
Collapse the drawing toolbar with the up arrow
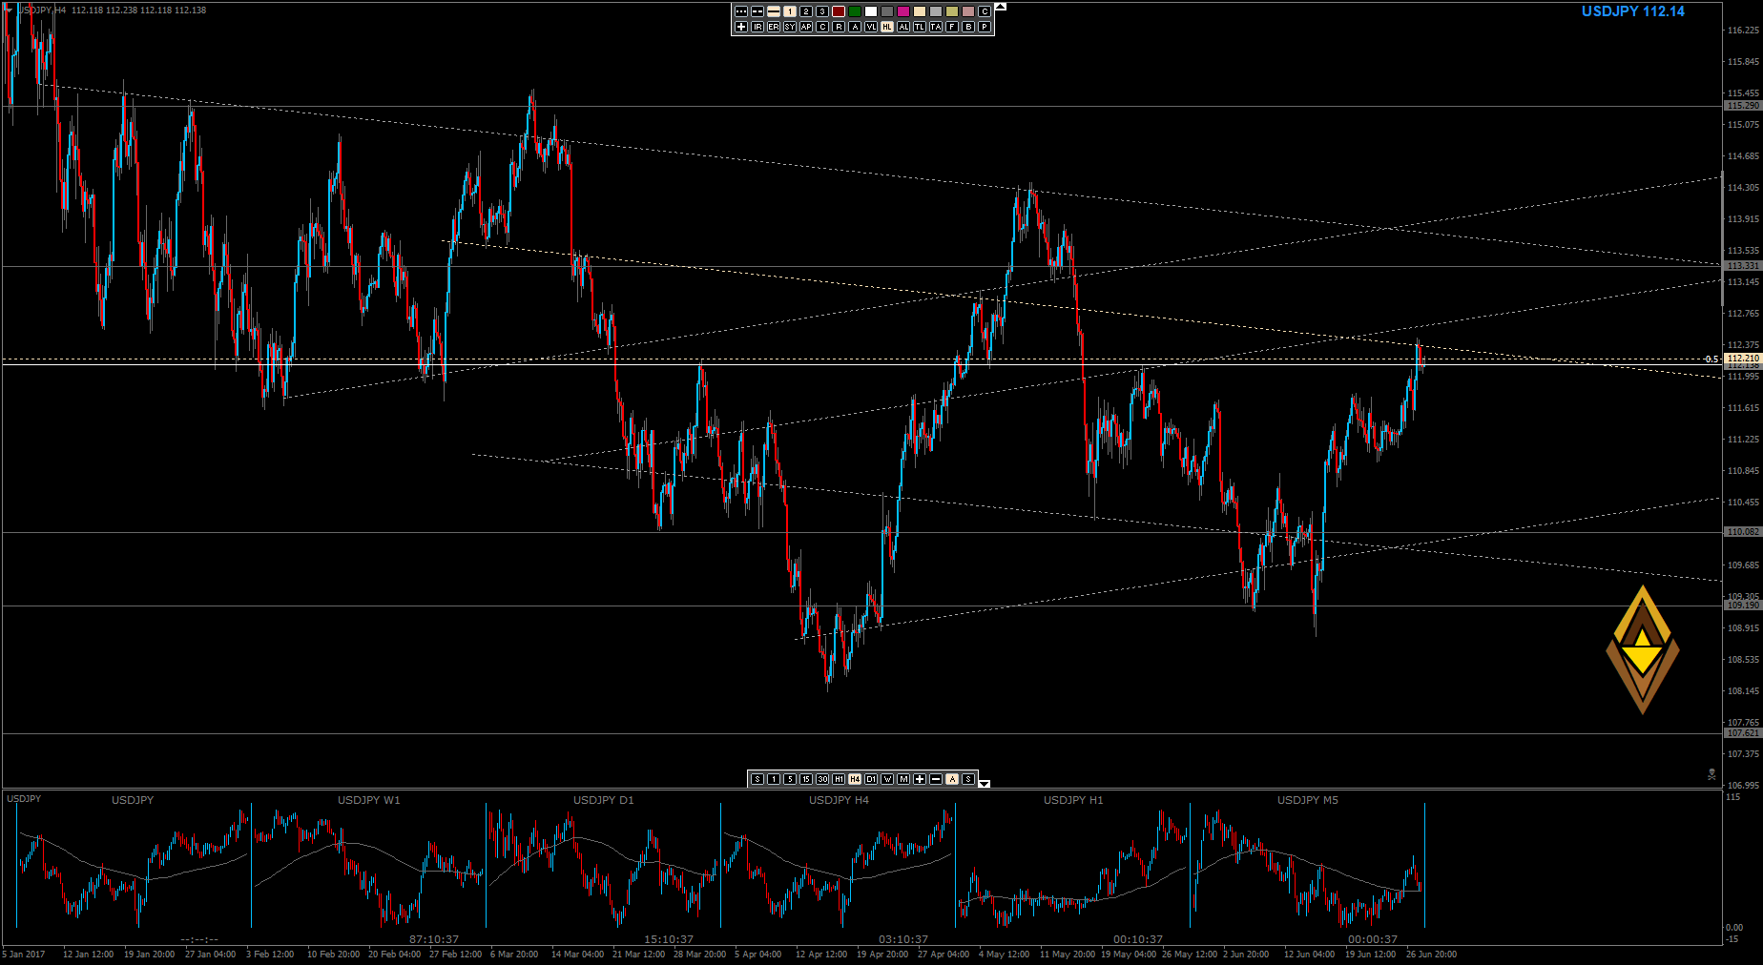[x=1001, y=7]
